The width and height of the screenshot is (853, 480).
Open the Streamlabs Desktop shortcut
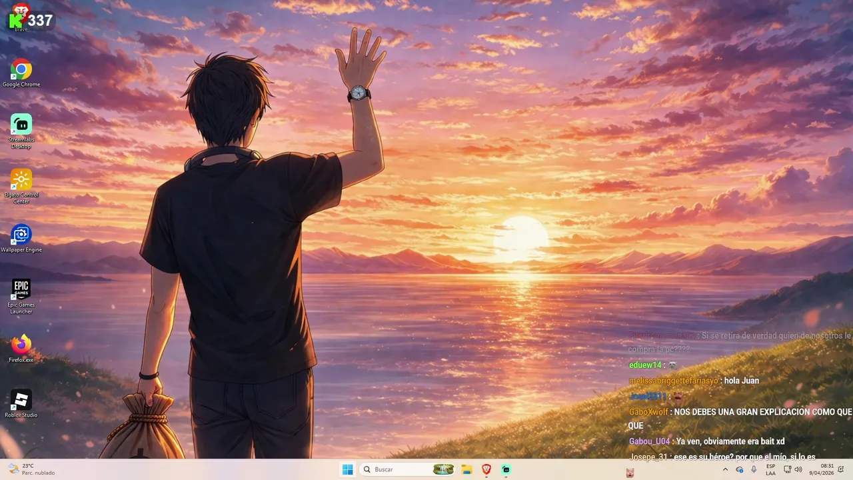[x=21, y=131]
